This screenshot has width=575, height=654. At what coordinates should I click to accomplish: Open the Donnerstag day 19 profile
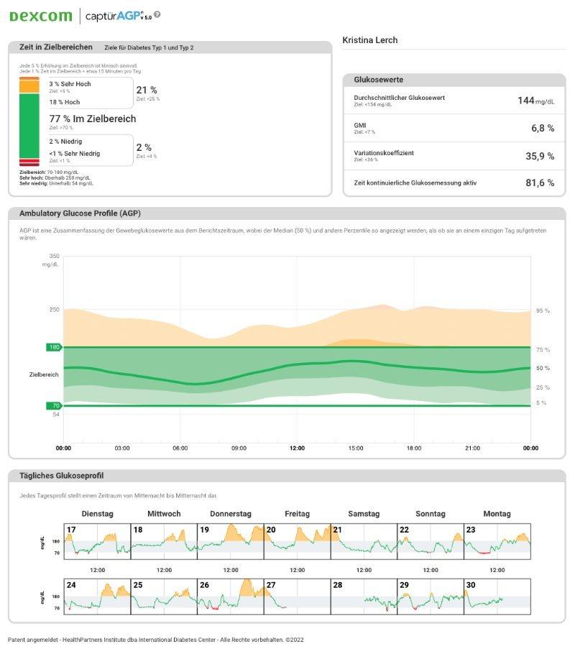click(x=230, y=541)
